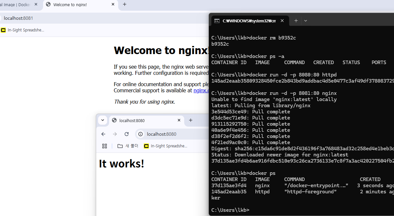Viewport: 394px width, 216px height.
Task: Close the Welcome to nginx! tab
Action: [113, 5]
